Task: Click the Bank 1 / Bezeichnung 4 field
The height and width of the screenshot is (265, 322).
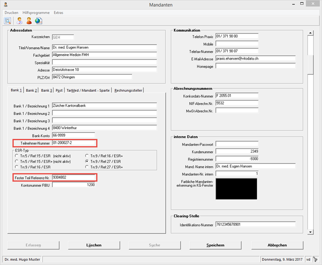Action: (104, 128)
